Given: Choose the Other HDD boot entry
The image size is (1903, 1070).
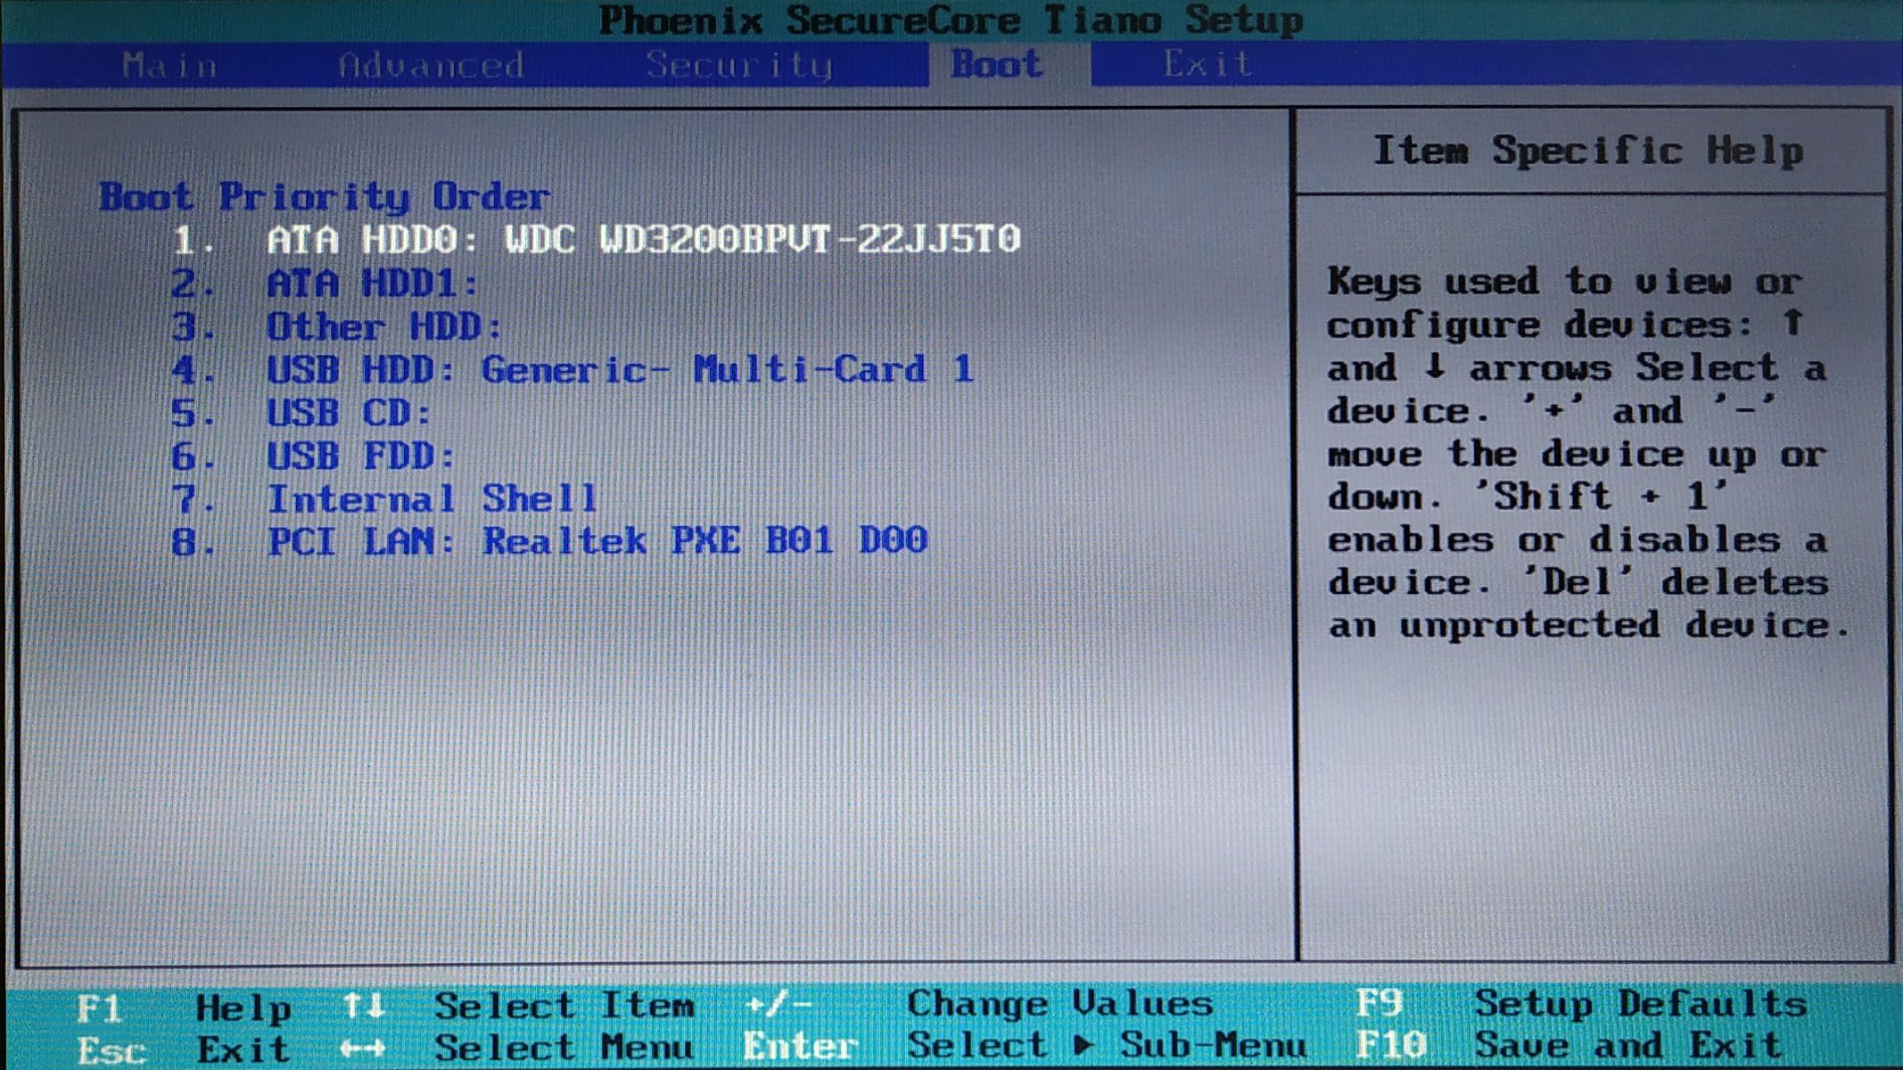Looking at the screenshot, I should tap(337, 326).
